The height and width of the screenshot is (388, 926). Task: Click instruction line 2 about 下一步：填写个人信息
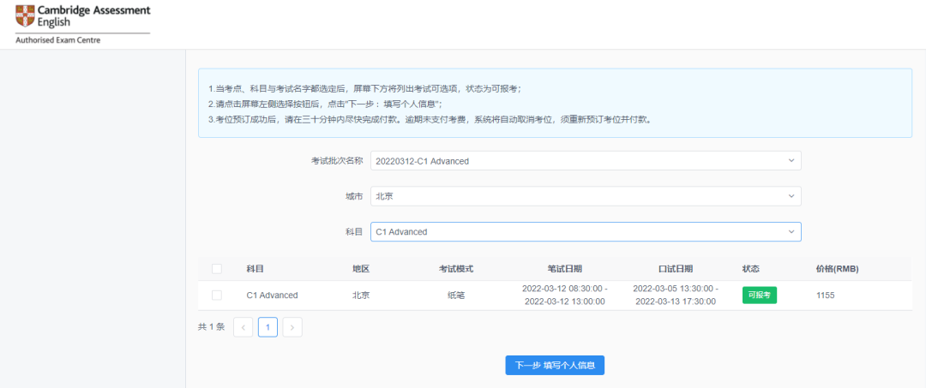325,104
